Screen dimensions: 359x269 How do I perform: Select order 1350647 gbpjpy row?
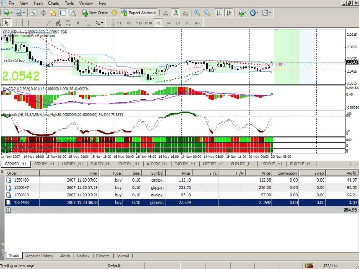pyautogui.click(x=182, y=187)
